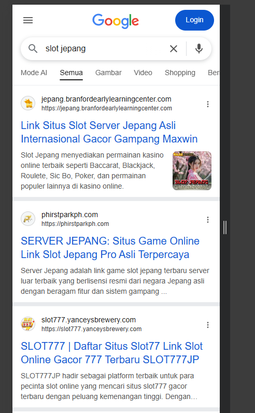Viewport: 255px width, 413px height.
Task: Open more options for branfordearlylearningcenter result
Action: click(x=208, y=104)
